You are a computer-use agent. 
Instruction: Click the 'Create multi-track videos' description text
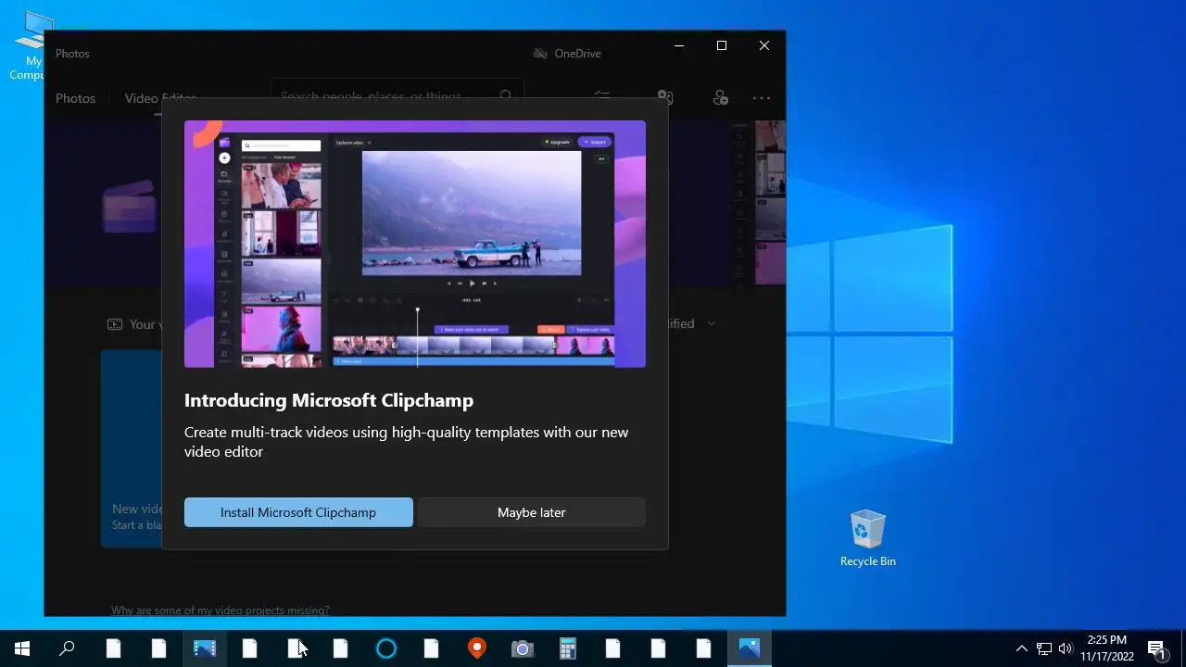pyautogui.click(x=406, y=442)
